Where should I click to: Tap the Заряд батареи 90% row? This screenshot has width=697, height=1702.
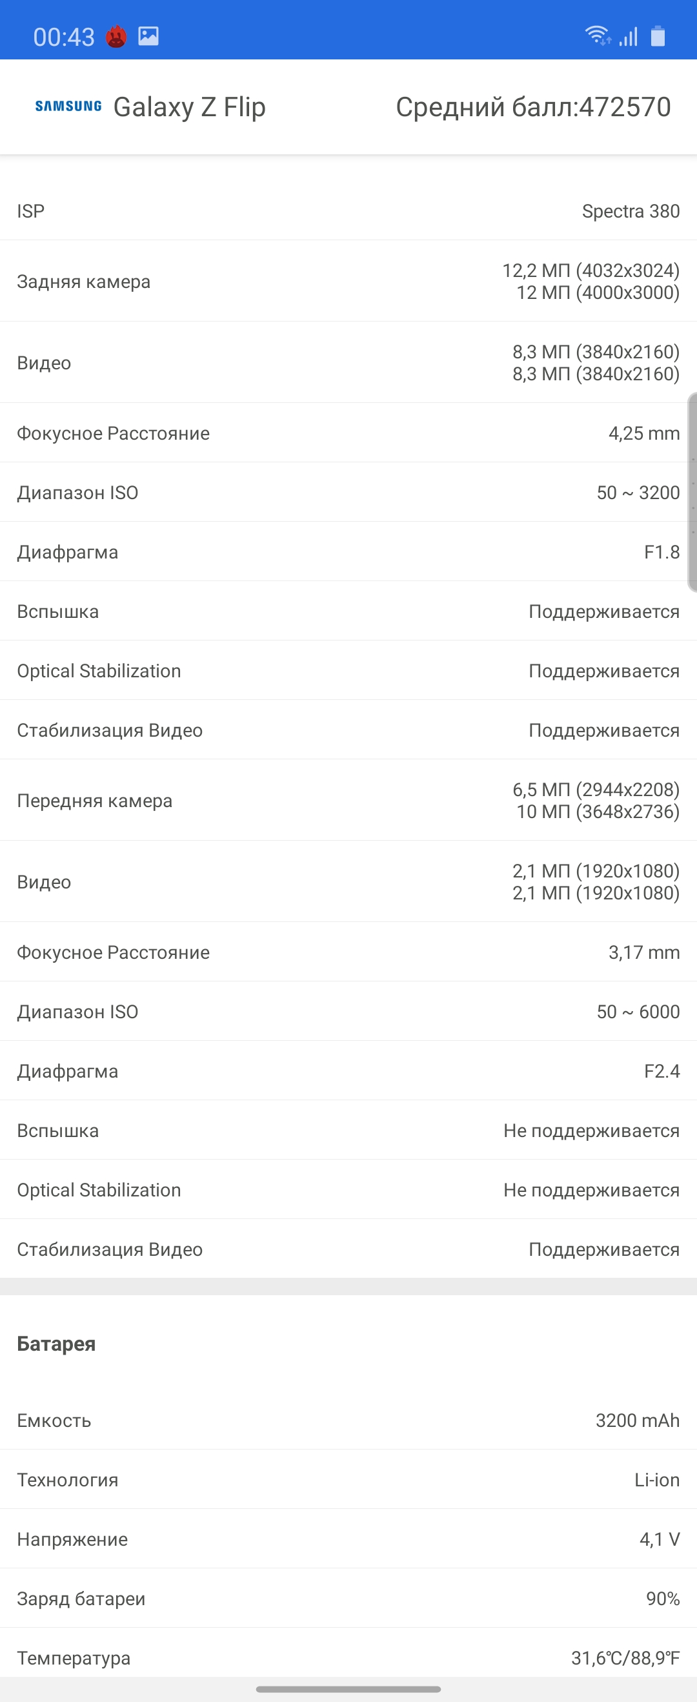pos(348,1598)
